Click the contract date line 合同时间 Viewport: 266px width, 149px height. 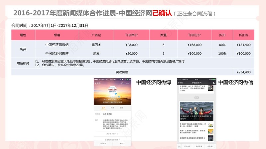point(50,25)
